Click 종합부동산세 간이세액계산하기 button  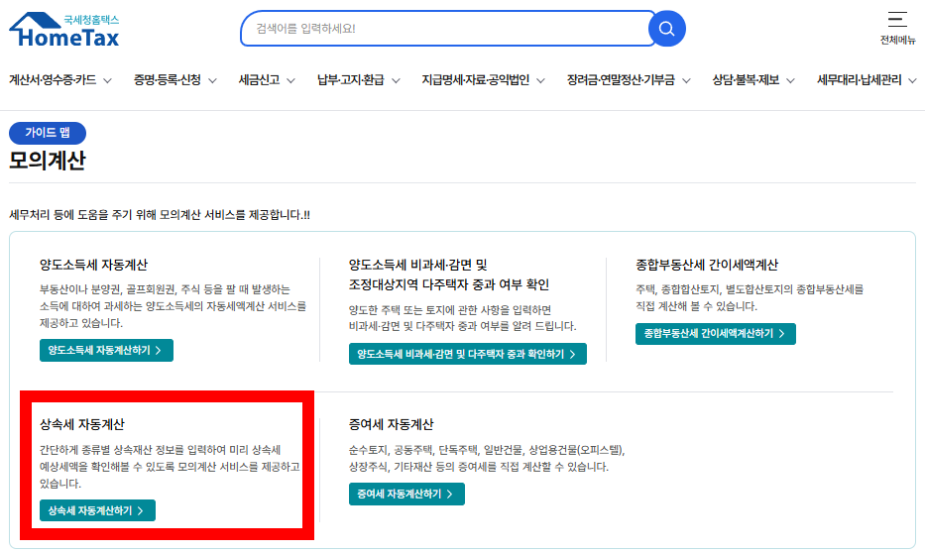coord(716,334)
